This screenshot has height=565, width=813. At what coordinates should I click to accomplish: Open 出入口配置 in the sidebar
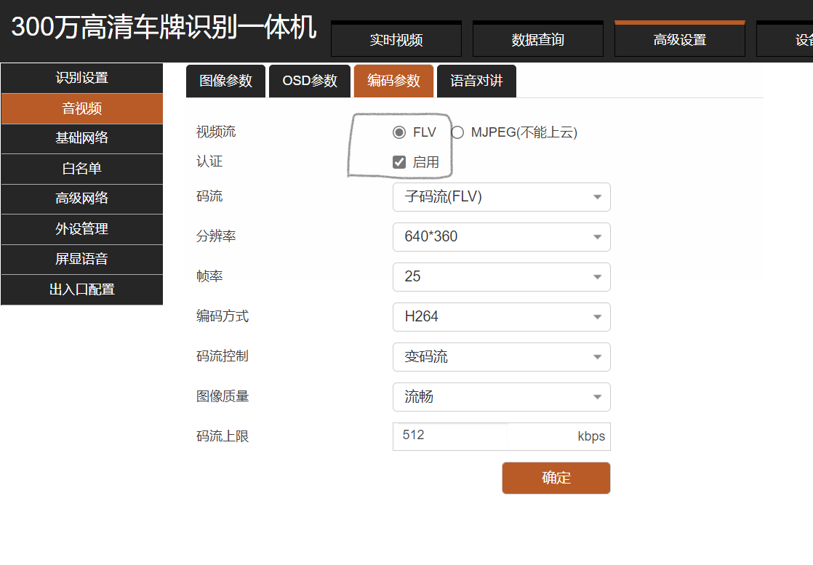click(82, 289)
